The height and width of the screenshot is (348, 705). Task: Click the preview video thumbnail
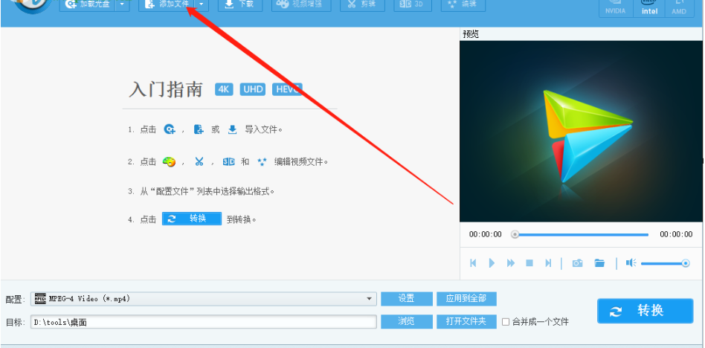coord(581,132)
